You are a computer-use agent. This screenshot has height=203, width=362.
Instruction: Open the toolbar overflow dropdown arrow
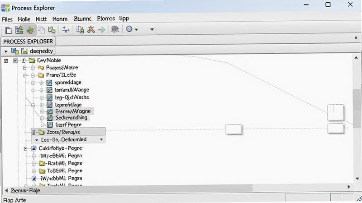click(x=152, y=29)
